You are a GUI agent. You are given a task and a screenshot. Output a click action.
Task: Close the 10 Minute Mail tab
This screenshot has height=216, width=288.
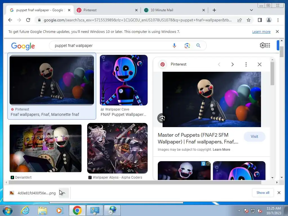point(204,10)
